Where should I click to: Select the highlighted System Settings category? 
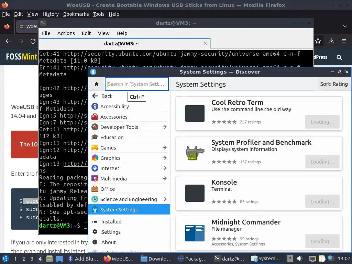(x=129, y=209)
